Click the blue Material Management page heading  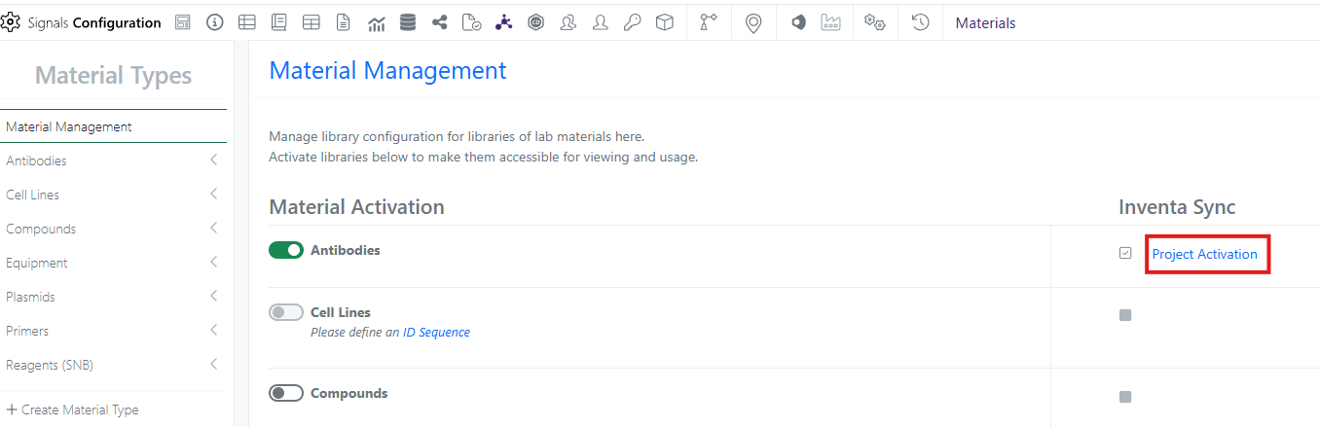pos(387,70)
